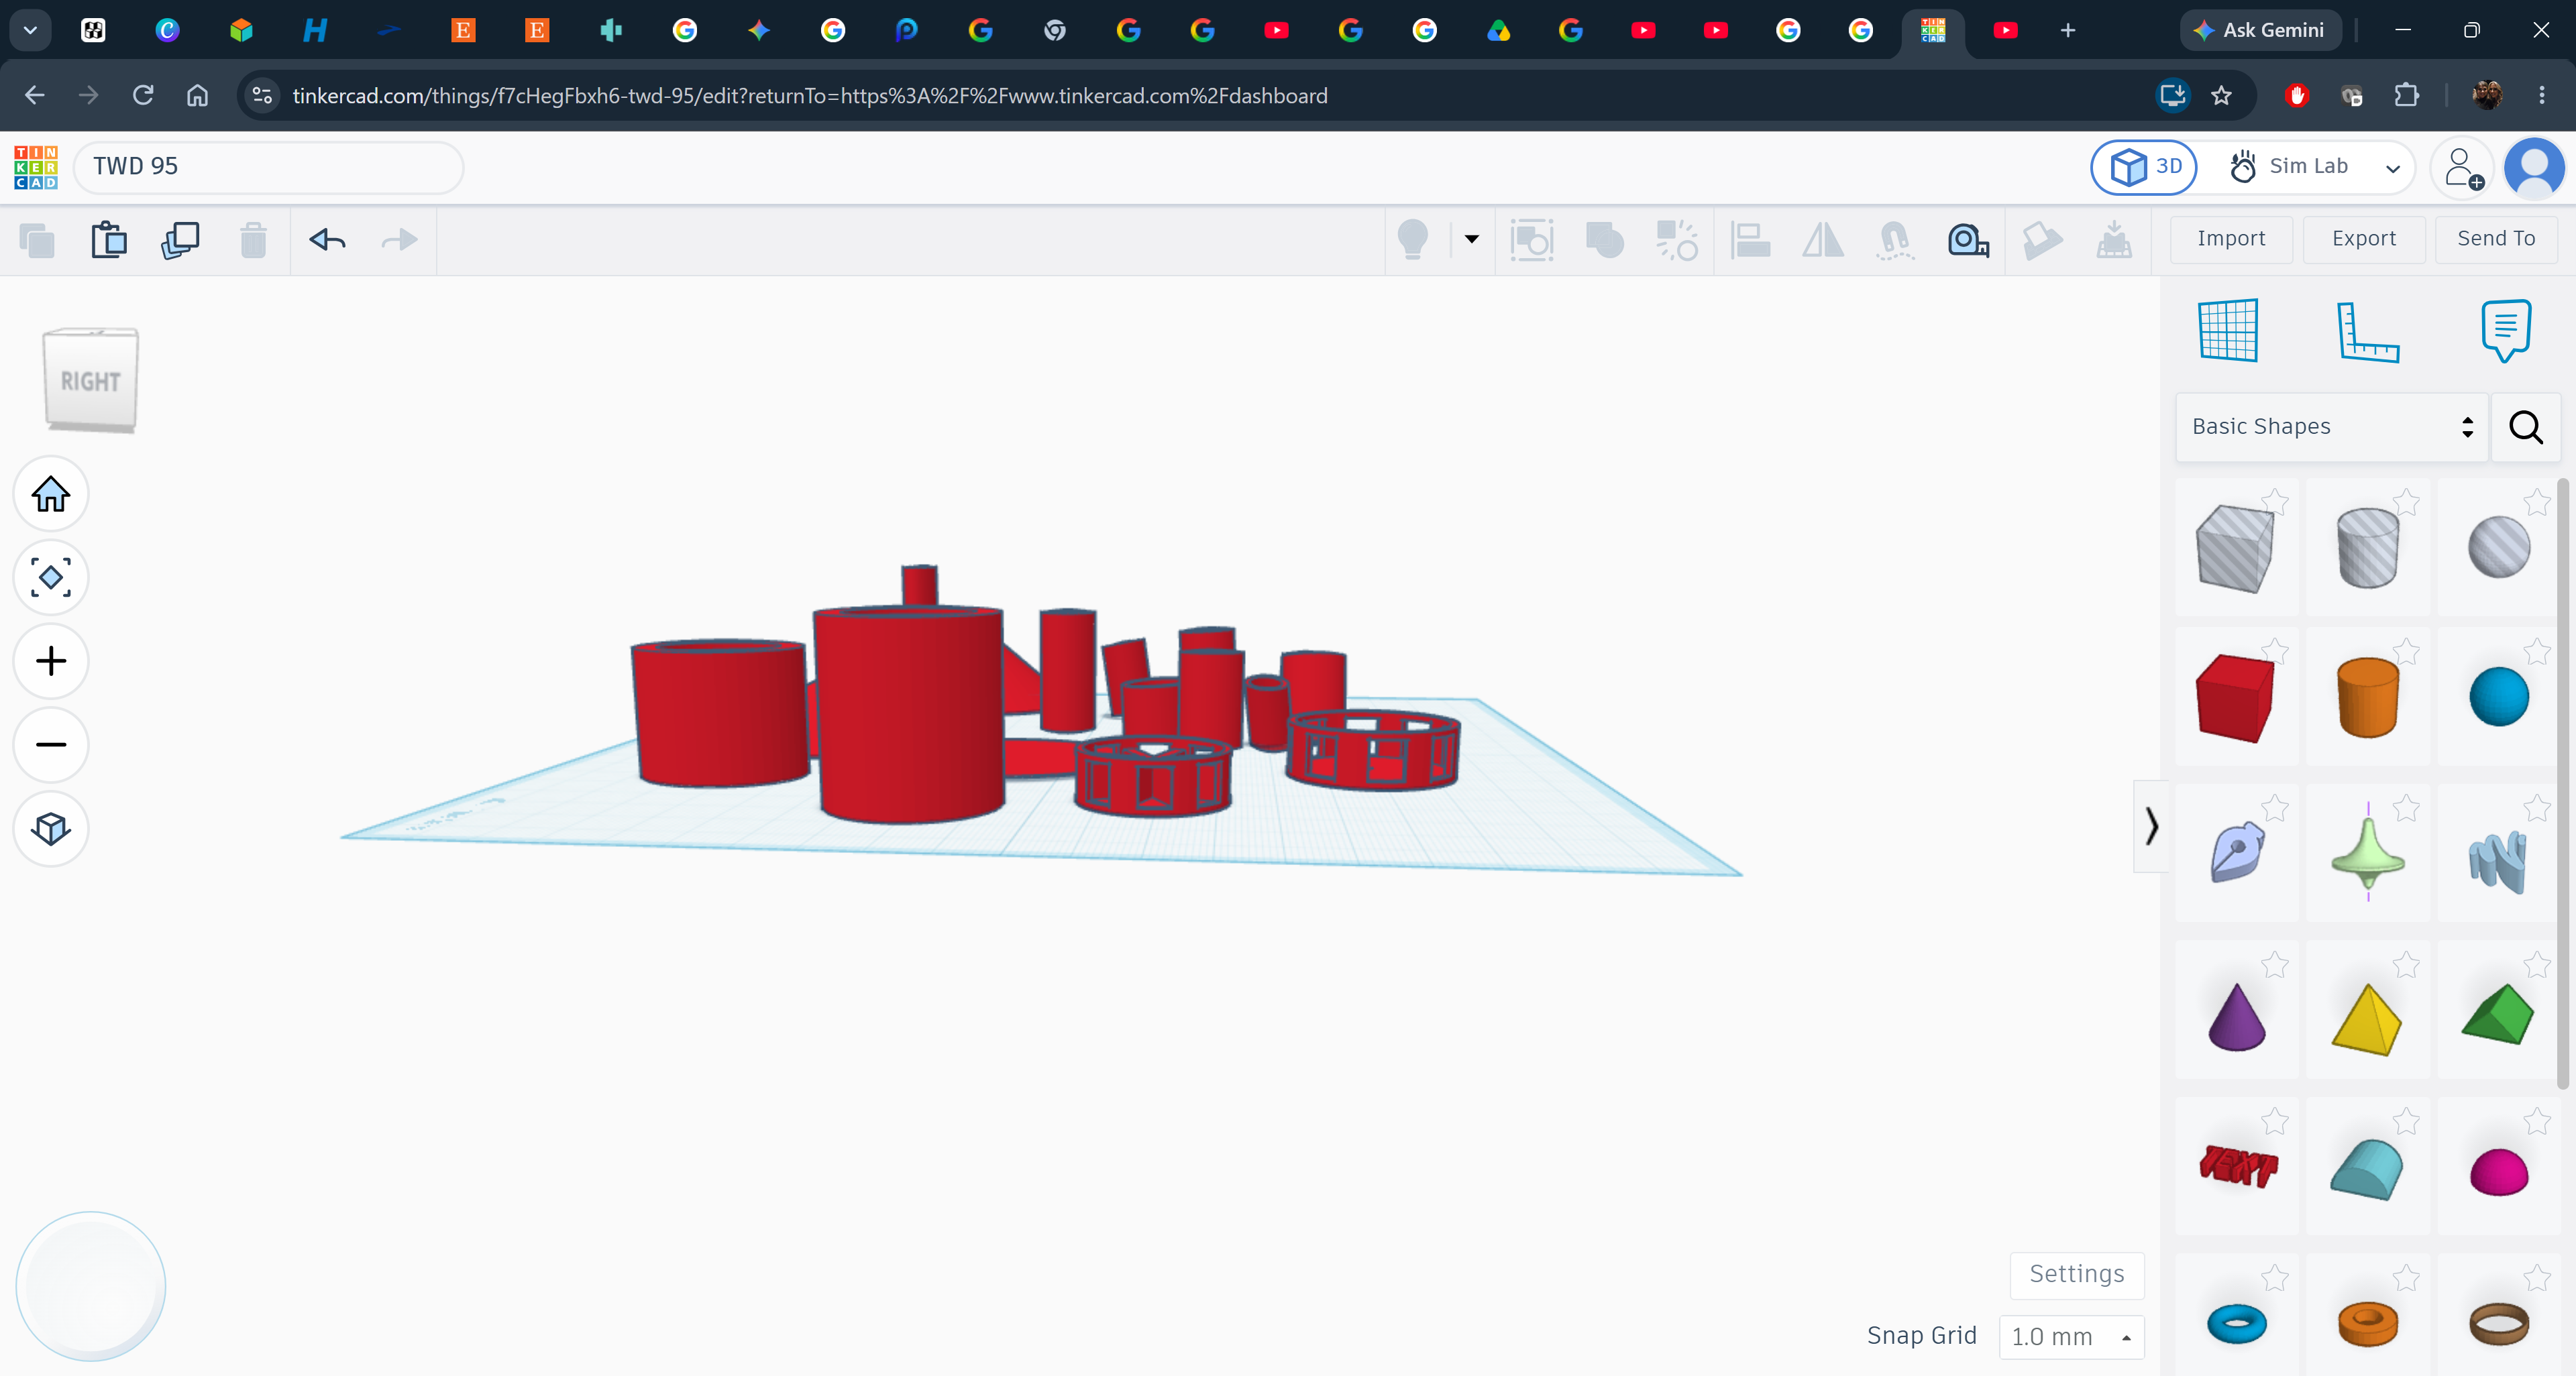This screenshot has height=1376, width=2576.
Task: Click Fit all in view button
Action: pyautogui.click(x=51, y=577)
